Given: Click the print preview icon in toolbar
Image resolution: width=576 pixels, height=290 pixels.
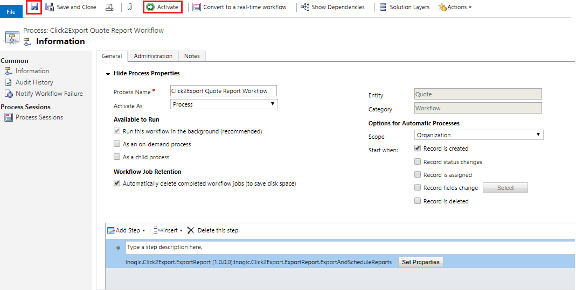Looking at the screenshot, I should (109, 7).
